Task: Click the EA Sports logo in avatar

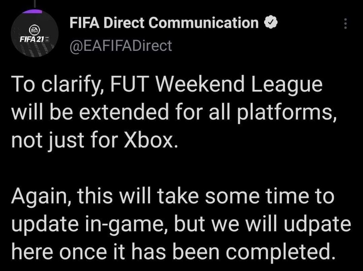Action: [x=34, y=30]
